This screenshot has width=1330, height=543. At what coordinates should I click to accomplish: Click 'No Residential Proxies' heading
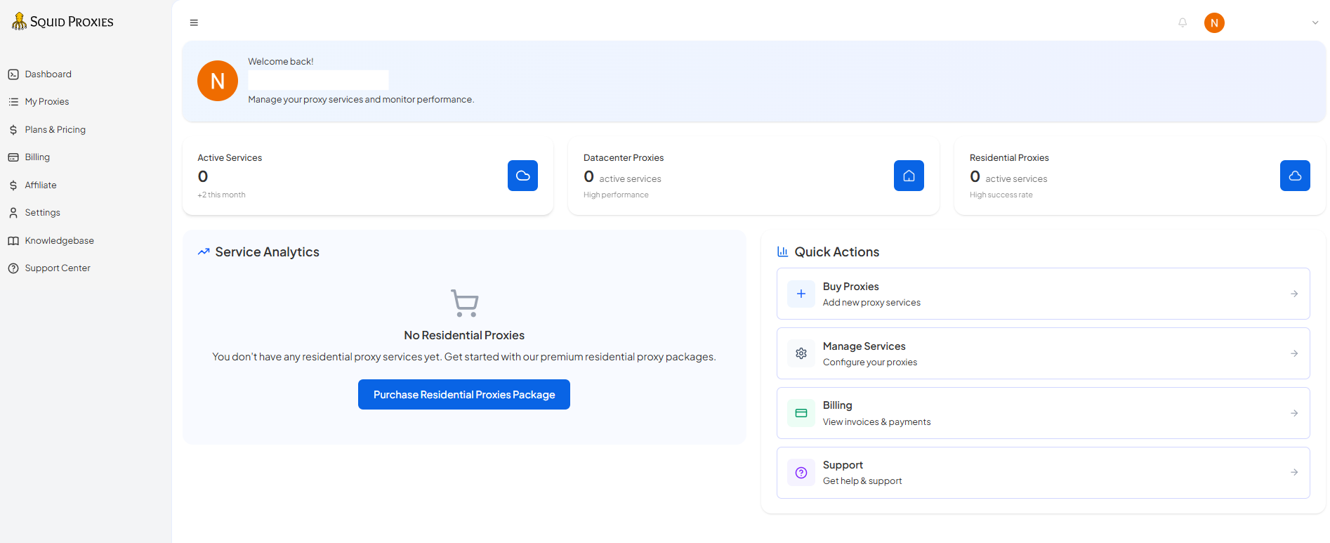pyautogui.click(x=464, y=336)
